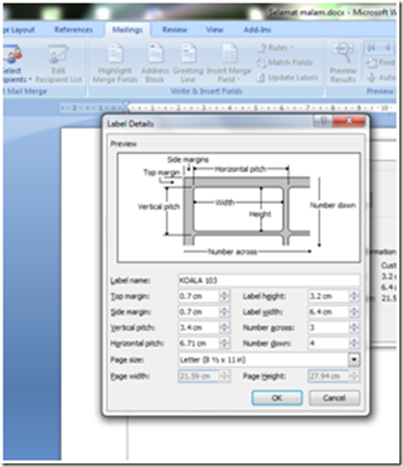The height and width of the screenshot is (467, 403).
Task: Click the Auto Check for Errors command
Action: [382, 78]
